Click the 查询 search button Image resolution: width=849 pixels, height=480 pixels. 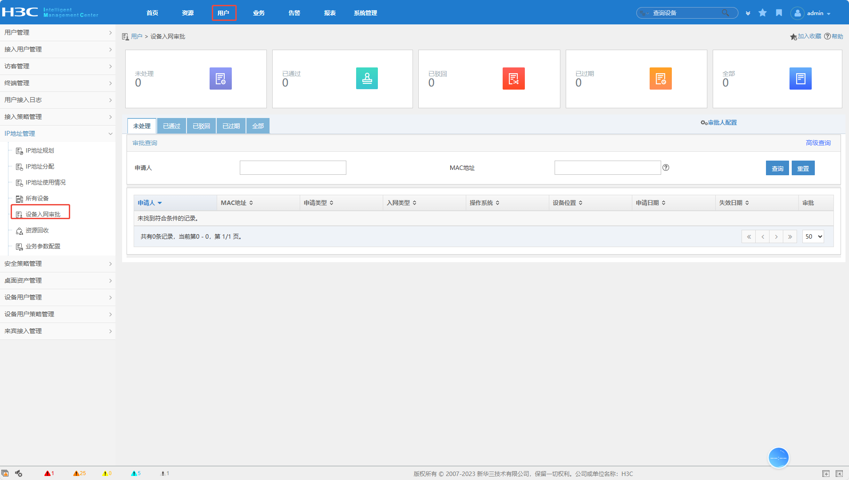tap(778, 168)
